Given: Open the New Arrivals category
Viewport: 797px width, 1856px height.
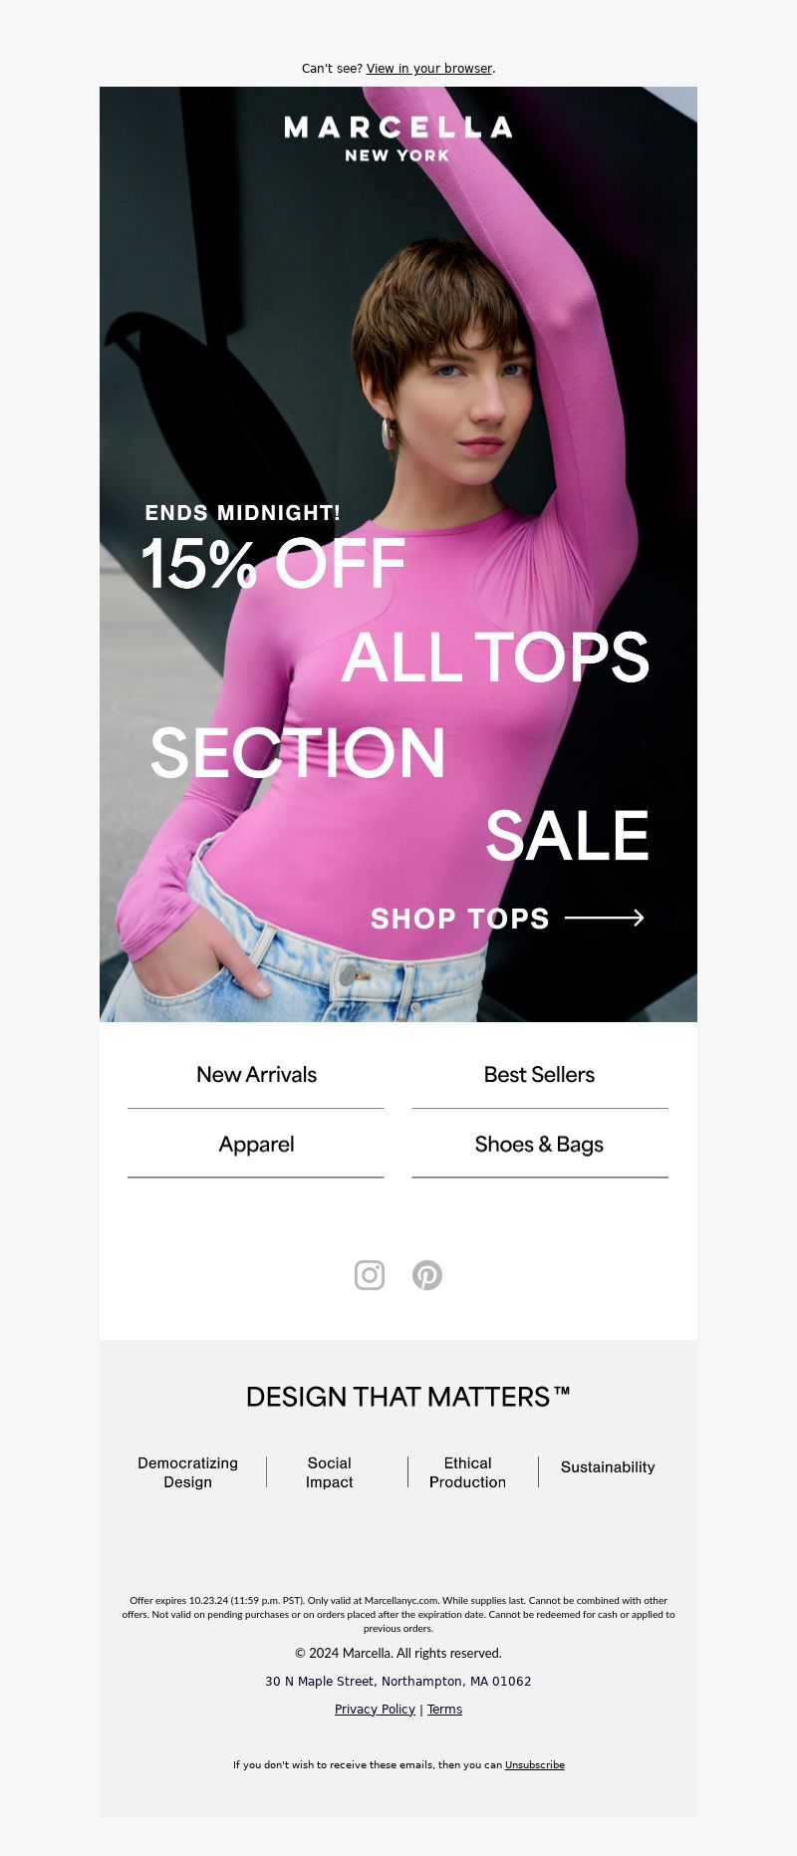Looking at the screenshot, I should [256, 1075].
